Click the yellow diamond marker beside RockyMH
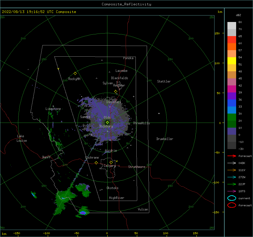Screen dimensions: 253x237 [x=75, y=74]
